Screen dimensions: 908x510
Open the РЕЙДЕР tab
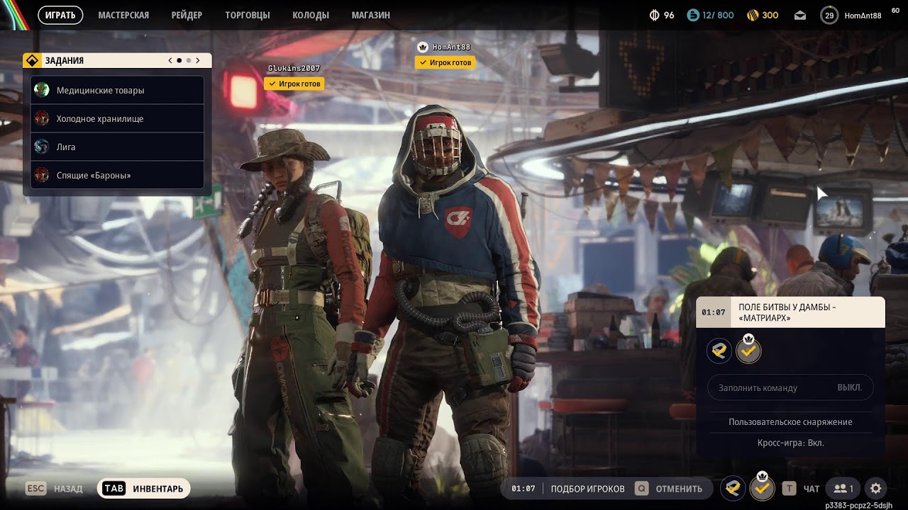[187, 15]
